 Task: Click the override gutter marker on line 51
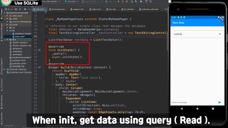pos(39,67)
